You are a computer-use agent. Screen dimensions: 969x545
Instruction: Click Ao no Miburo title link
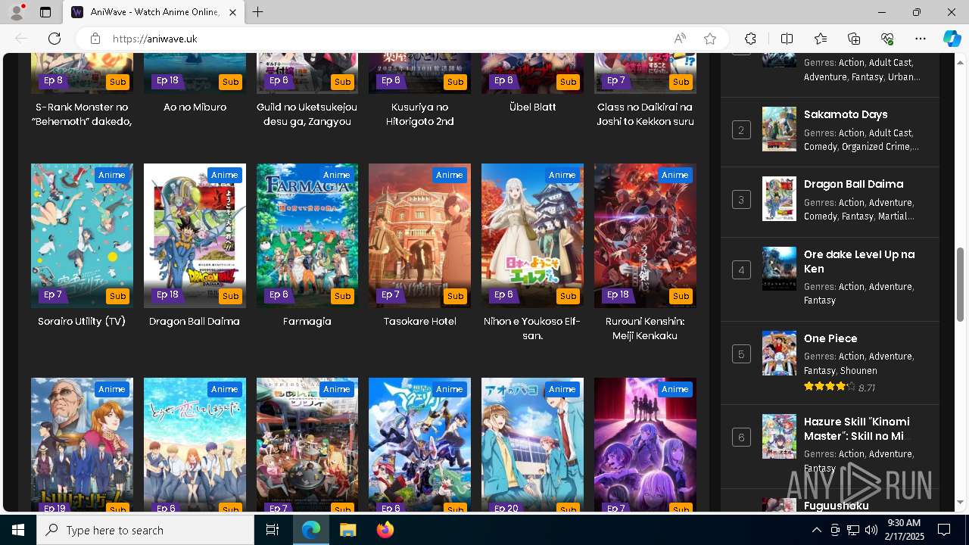pyautogui.click(x=195, y=107)
